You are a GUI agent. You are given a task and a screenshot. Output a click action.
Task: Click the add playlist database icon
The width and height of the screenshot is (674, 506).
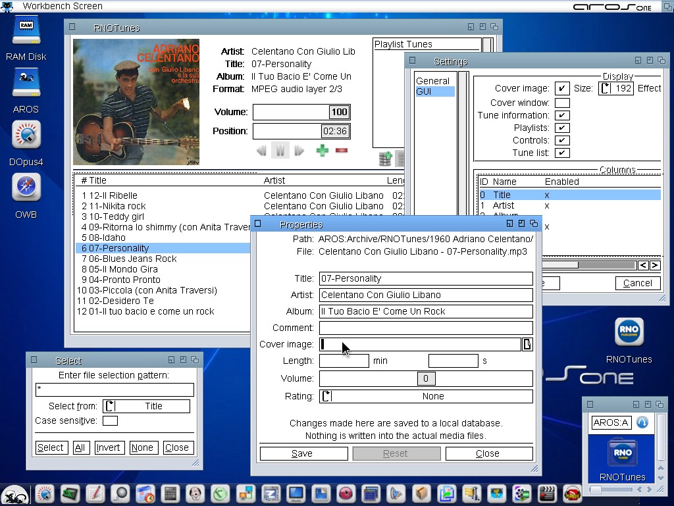pyautogui.click(x=386, y=159)
